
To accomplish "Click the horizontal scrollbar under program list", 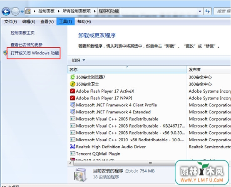I will click(122, 163).
